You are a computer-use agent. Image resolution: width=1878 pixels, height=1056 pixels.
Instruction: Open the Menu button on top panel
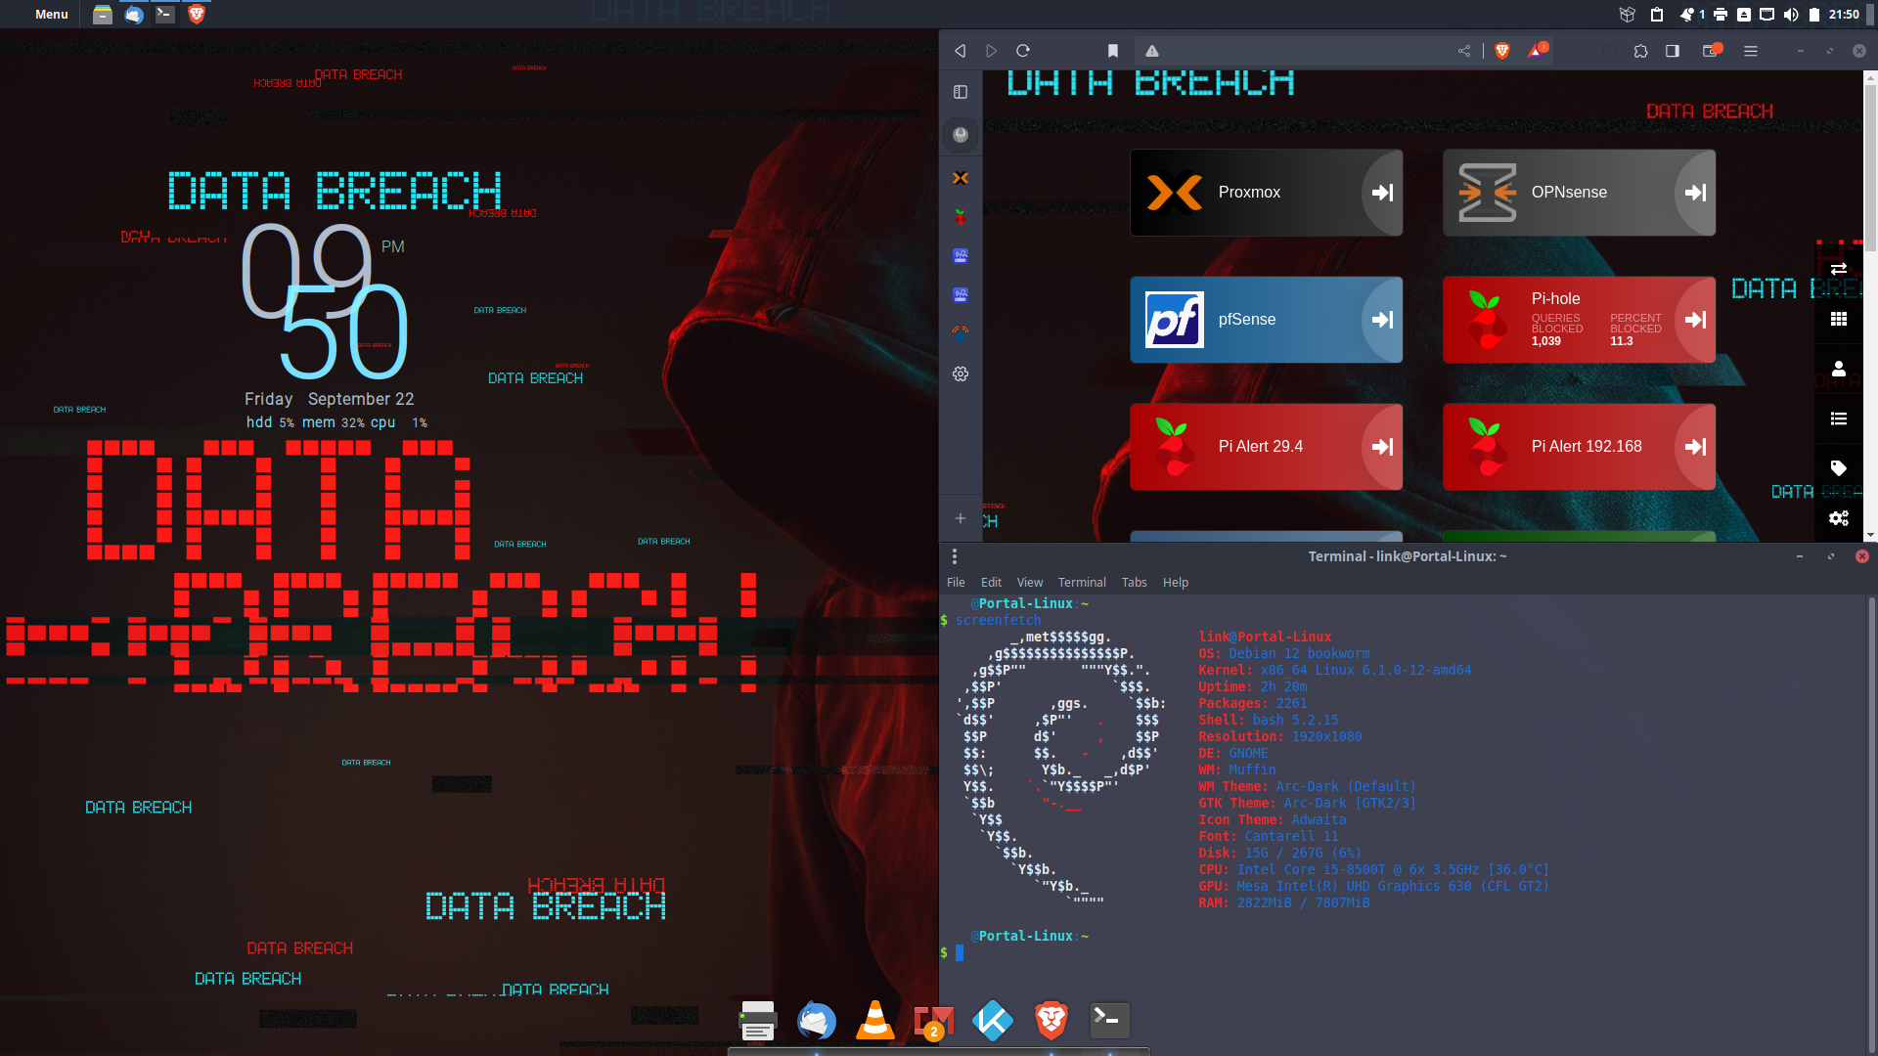click(51, 14)
